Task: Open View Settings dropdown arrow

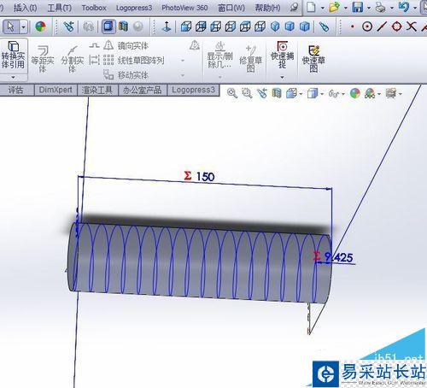Action: pos(400,94)
